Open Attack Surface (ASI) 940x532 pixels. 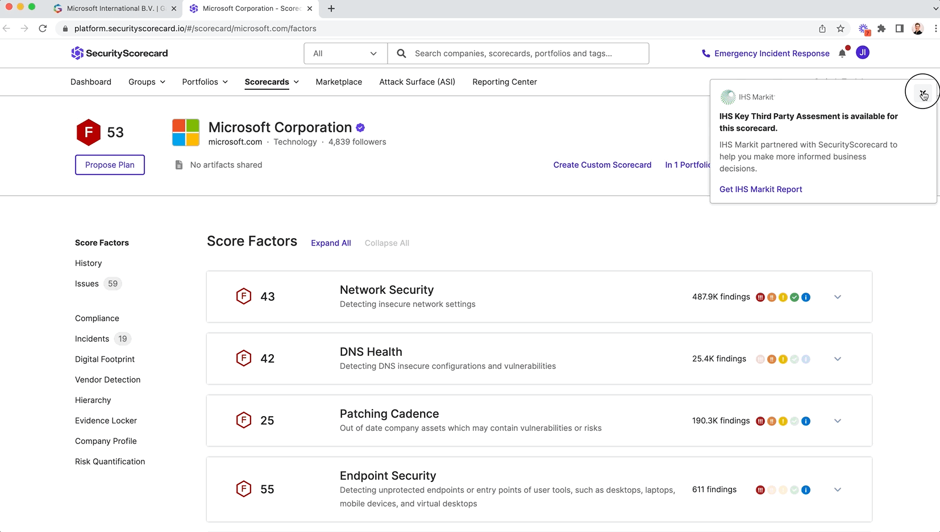coord(417,82)
